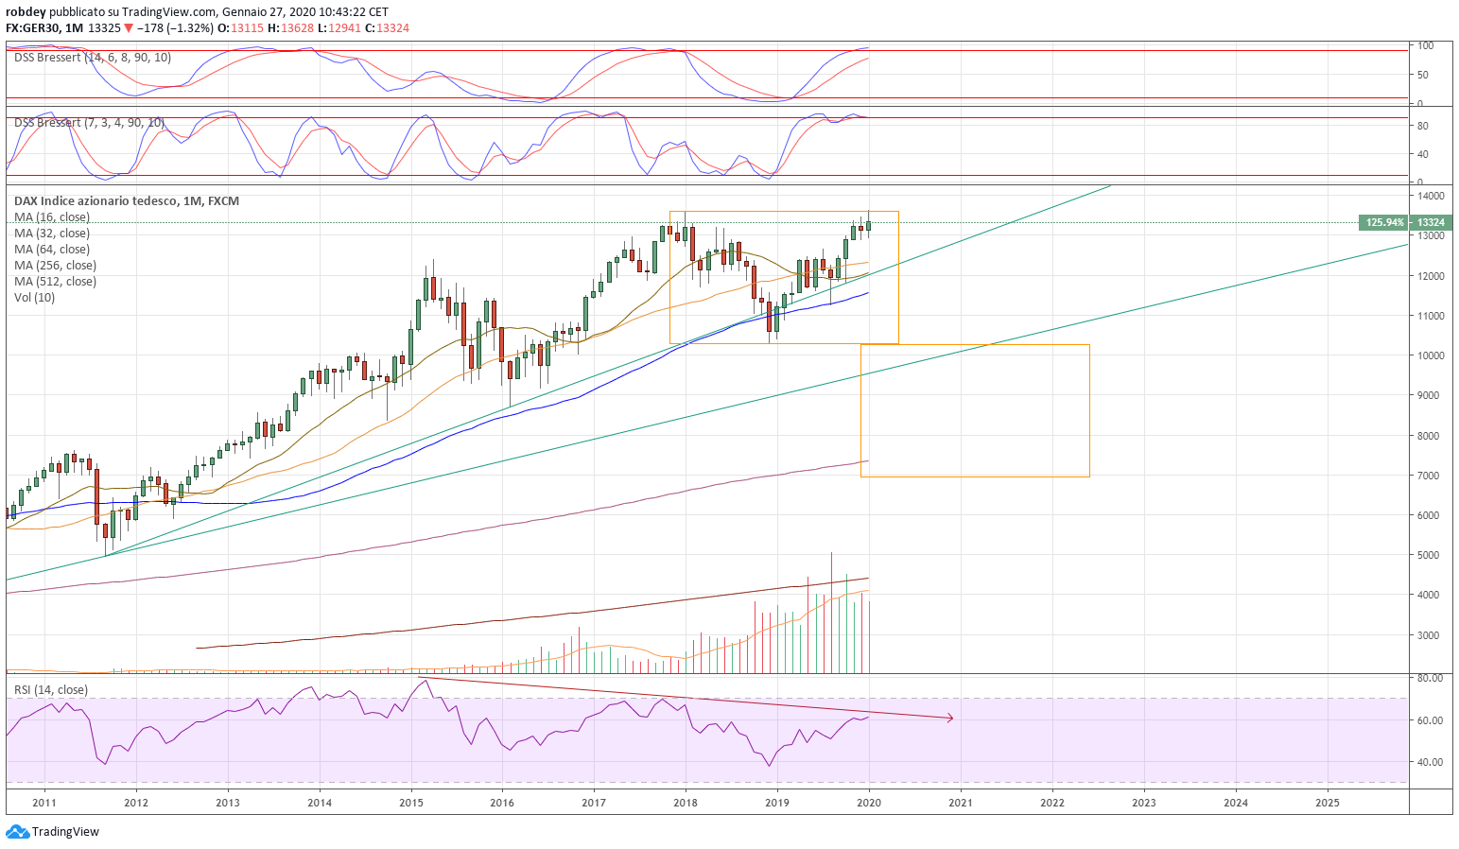
Task: Select the MA (512, close) legend entry
Action: (x=55, y=282)
